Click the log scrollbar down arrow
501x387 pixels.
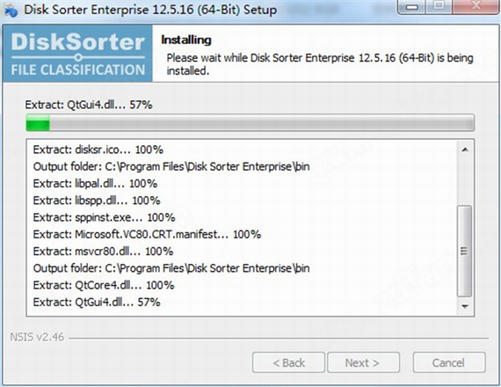[x=465, y=306]
